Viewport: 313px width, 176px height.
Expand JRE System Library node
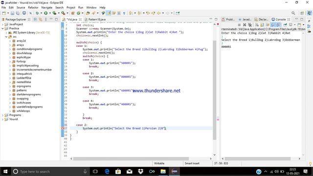pos(6,33)
